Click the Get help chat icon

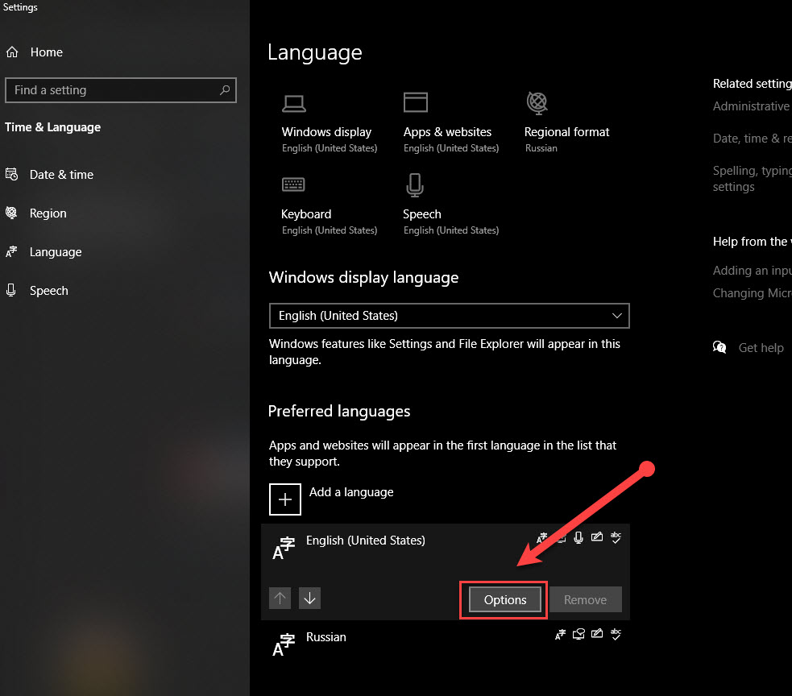[x=719, y=347]
